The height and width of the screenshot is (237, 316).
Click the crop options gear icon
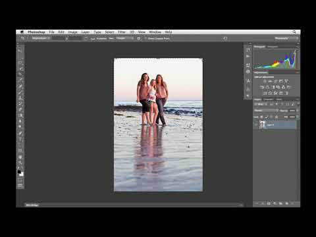[x=138, y=38]
